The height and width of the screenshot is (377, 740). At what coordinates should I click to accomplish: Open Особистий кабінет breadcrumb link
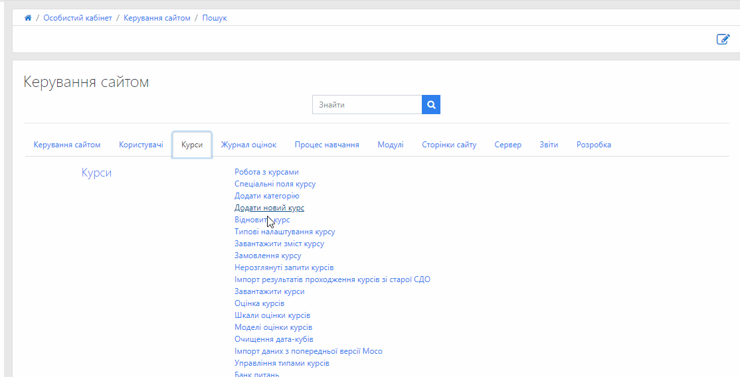(x=78, y=18)
